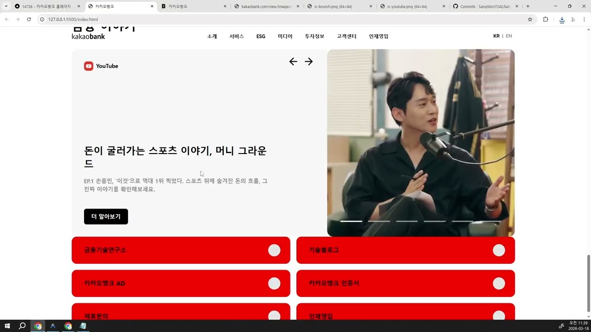Reload the page with browser refresh icon
This screenshot has width=591, height=332.
click(x=29, y=19)
